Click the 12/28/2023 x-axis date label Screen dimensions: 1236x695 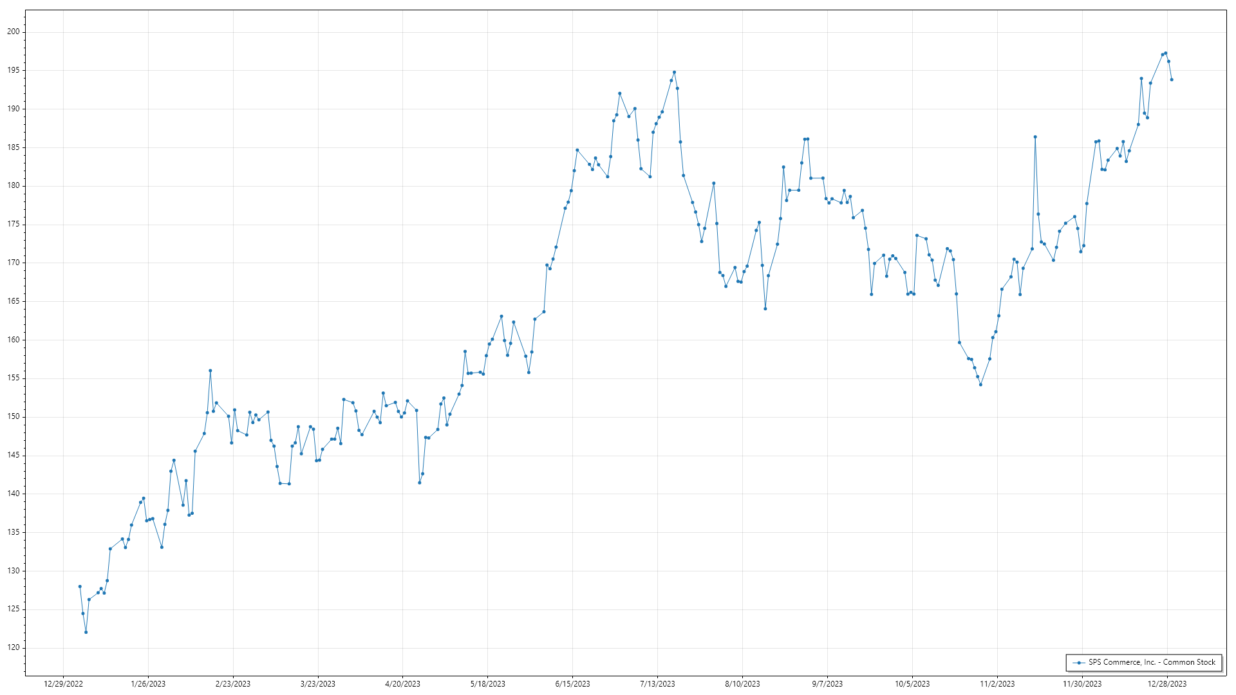(1167, 684)
